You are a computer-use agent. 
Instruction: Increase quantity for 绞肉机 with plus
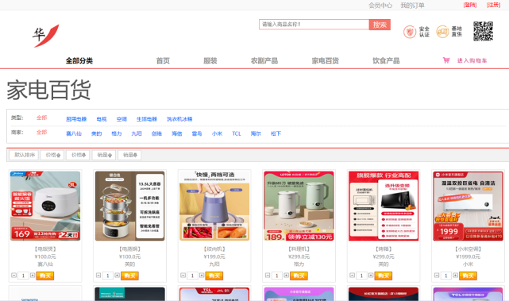pos(202,275)
